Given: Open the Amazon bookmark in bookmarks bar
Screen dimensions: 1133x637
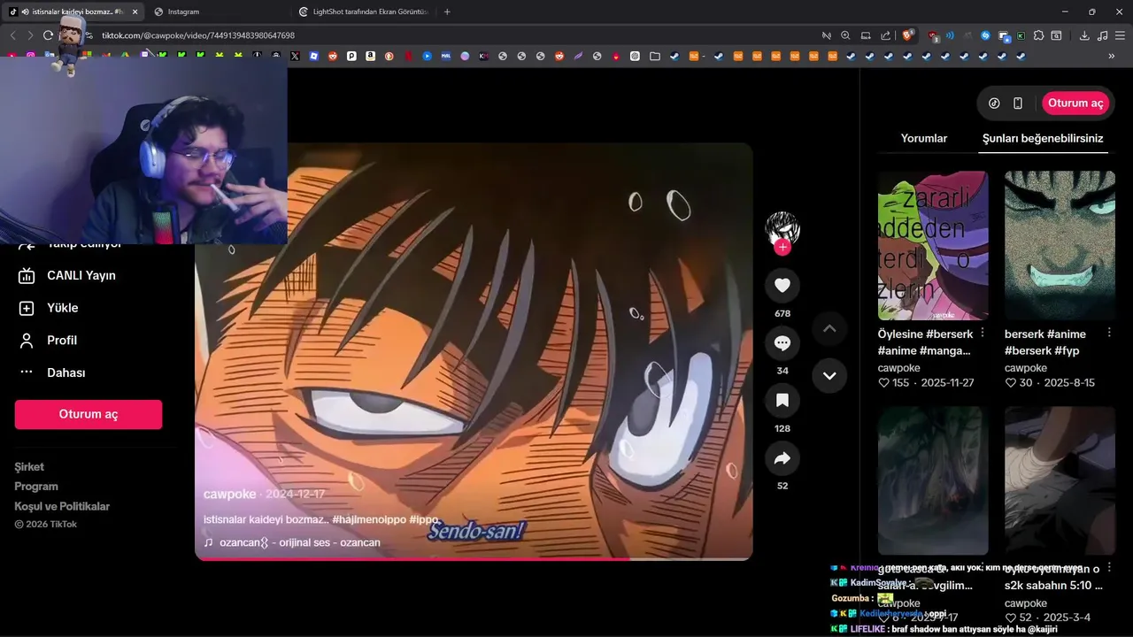Looking at the screenshot, I should (370, 56).
